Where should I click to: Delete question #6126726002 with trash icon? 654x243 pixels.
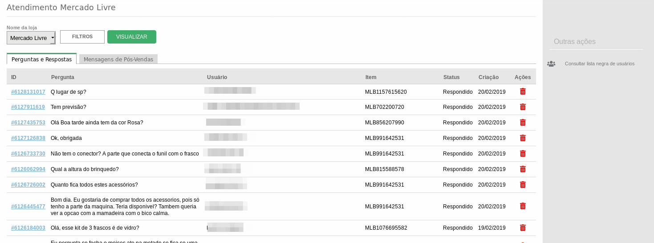(523, 185)
